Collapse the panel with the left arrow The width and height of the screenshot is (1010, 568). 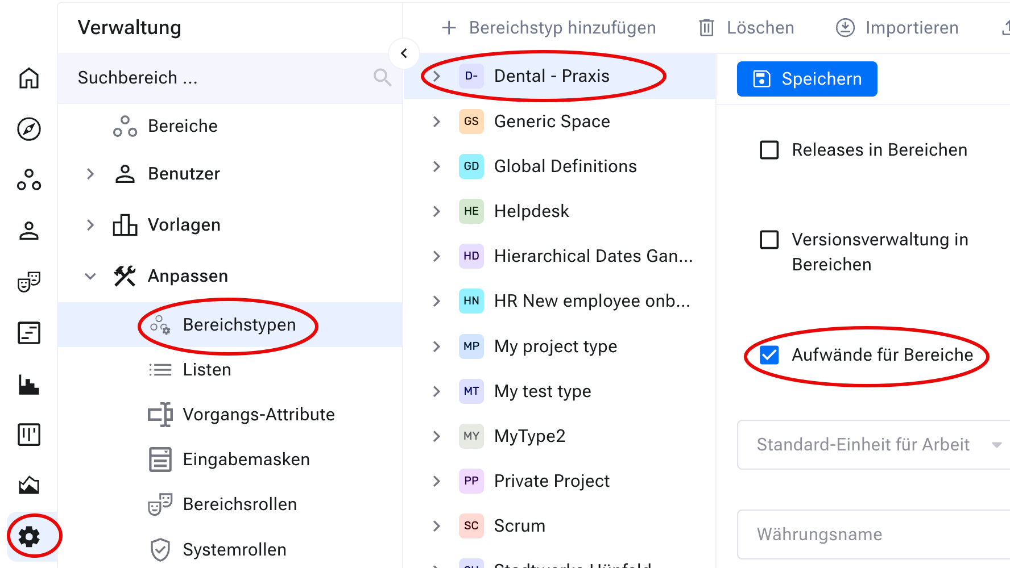(x=404, y=53)
